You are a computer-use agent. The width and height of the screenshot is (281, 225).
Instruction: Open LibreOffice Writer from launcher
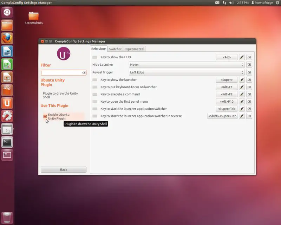(x=7, y=51)
